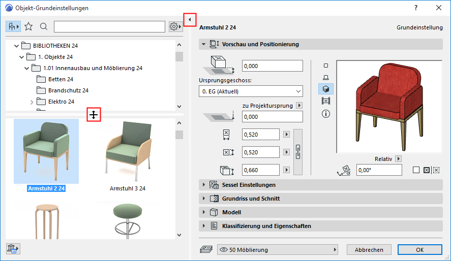Click the thumbnail list scroll-down arrow

click(x=179, y=235)
